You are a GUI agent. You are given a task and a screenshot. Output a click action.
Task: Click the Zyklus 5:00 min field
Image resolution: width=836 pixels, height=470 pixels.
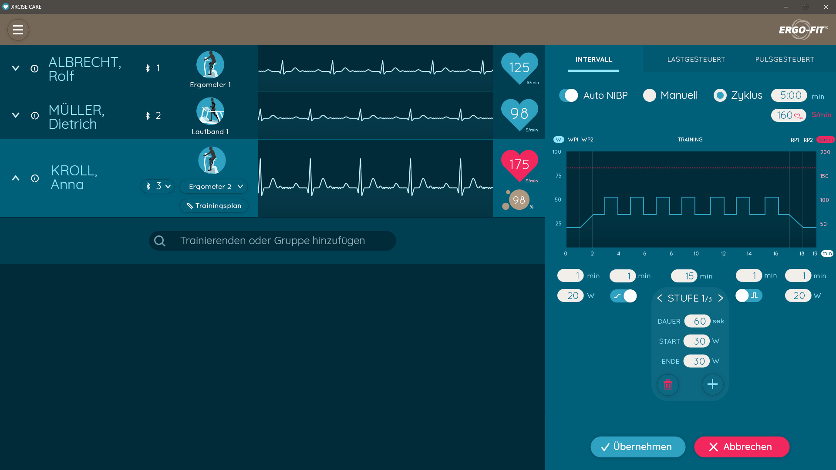(x=789, y=95)
